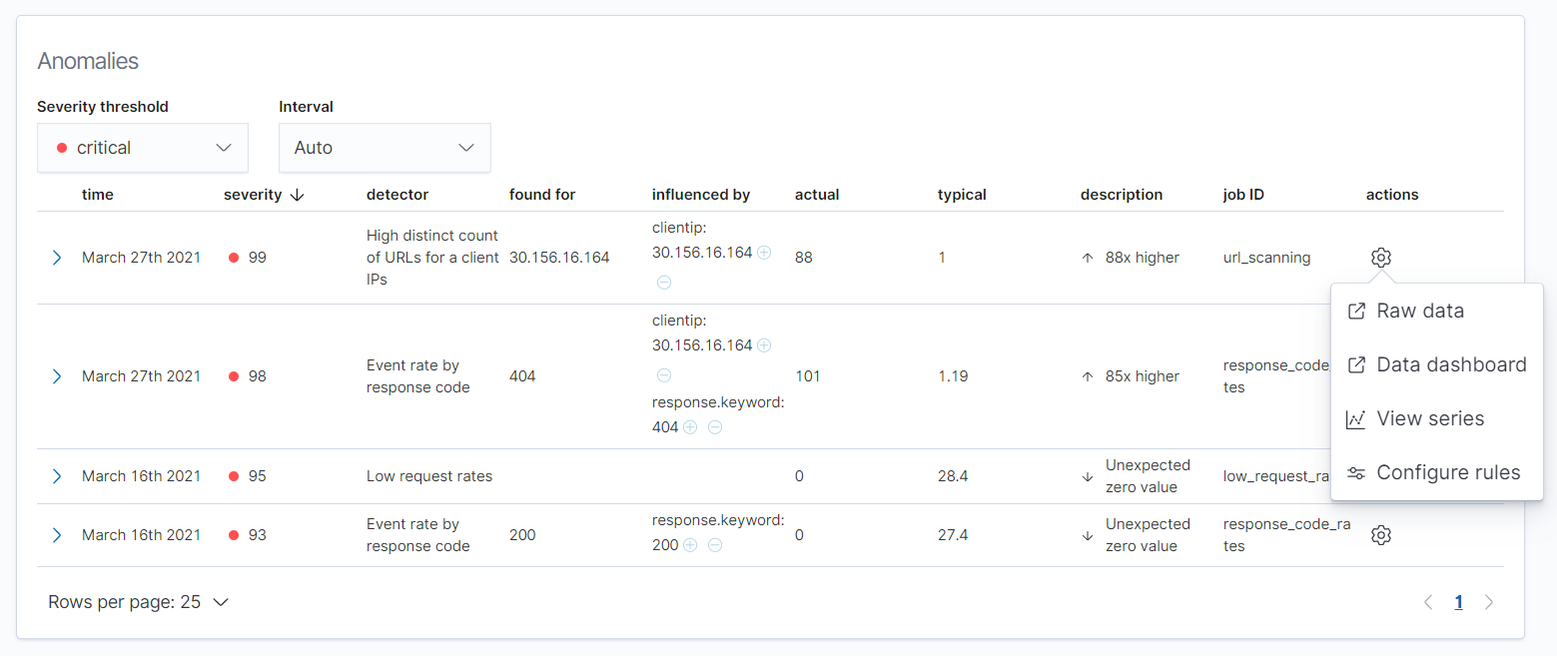This screenshot has width=1557, height=656.
Task: Filter out response.keyword 404 value
Action: click(715, 427)
